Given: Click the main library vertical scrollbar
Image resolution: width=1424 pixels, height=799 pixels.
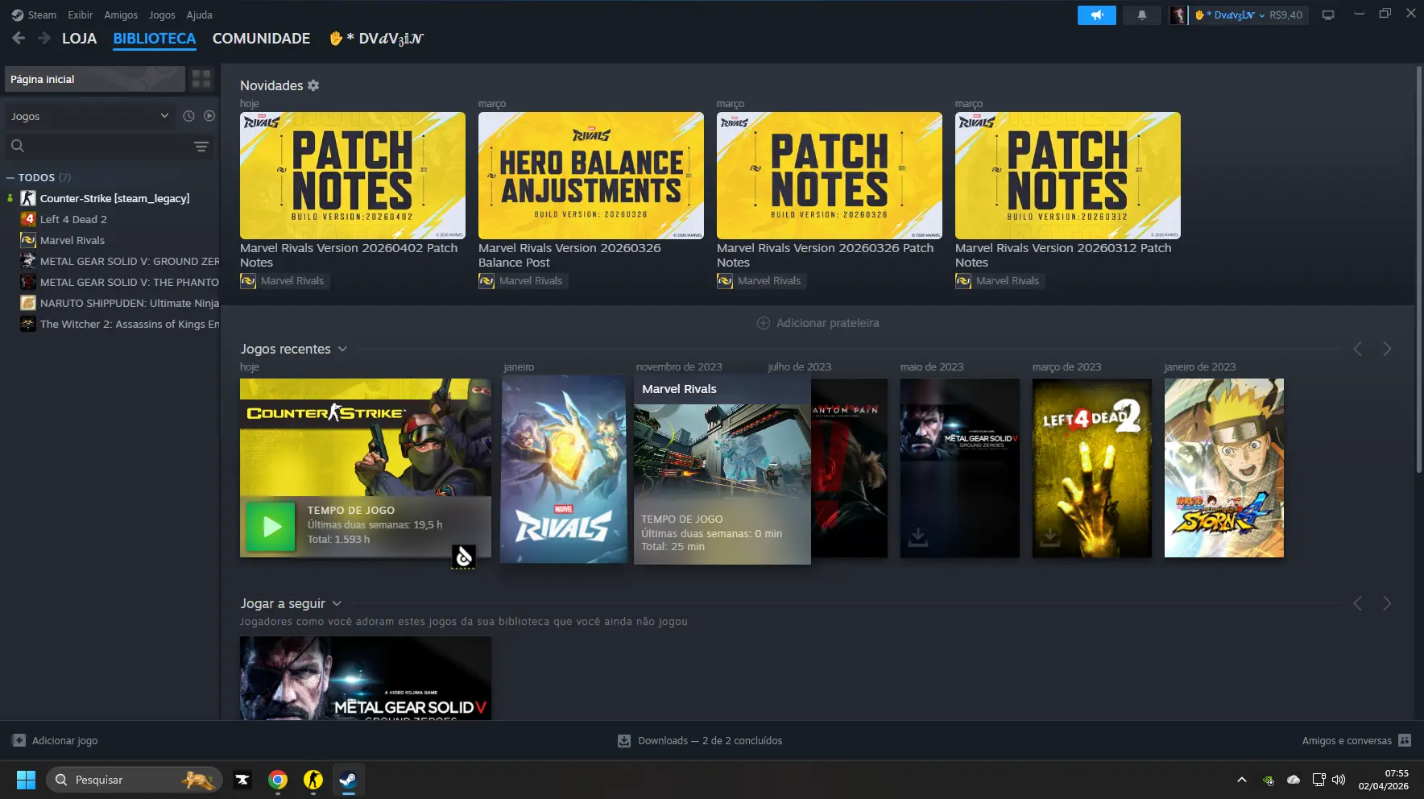Looking at the screenshot, I should point(1419,269).
